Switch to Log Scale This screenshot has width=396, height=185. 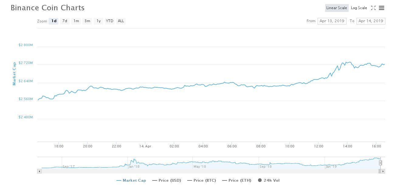pyautogui.click(x=359, y=8)
